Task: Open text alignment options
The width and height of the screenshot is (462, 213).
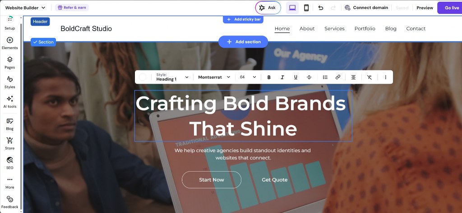Action: click(x=353, y=77)
